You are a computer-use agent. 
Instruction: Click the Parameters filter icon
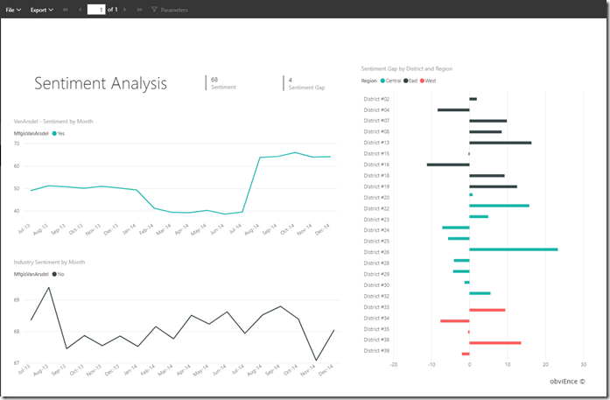(x=154, y=10)
